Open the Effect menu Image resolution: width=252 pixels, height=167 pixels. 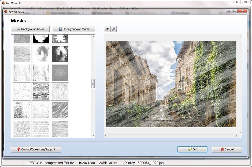[60, 8]
